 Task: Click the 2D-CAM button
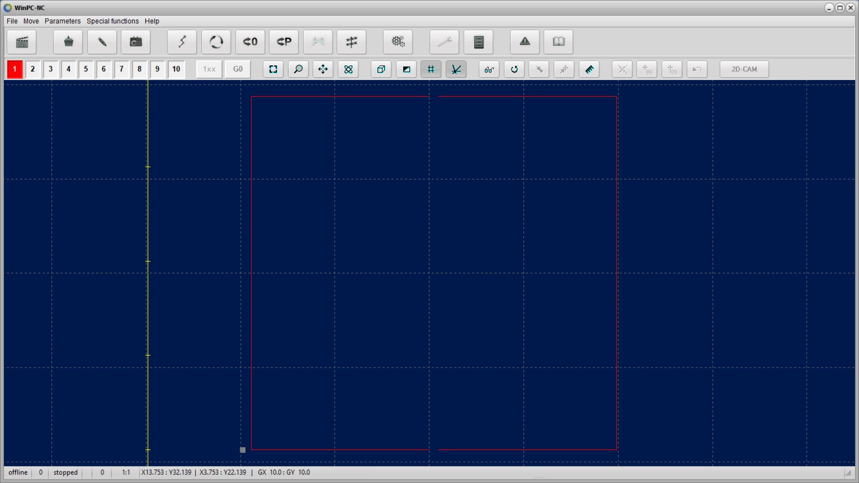pos(744,69)
